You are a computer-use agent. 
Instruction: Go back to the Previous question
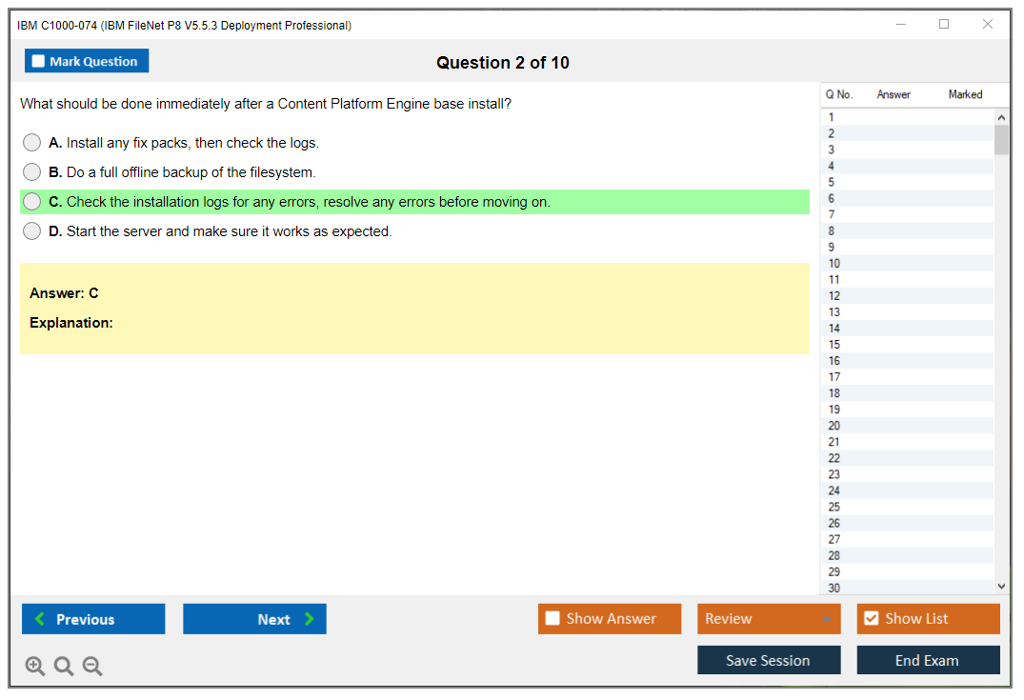tap(93, 619)
